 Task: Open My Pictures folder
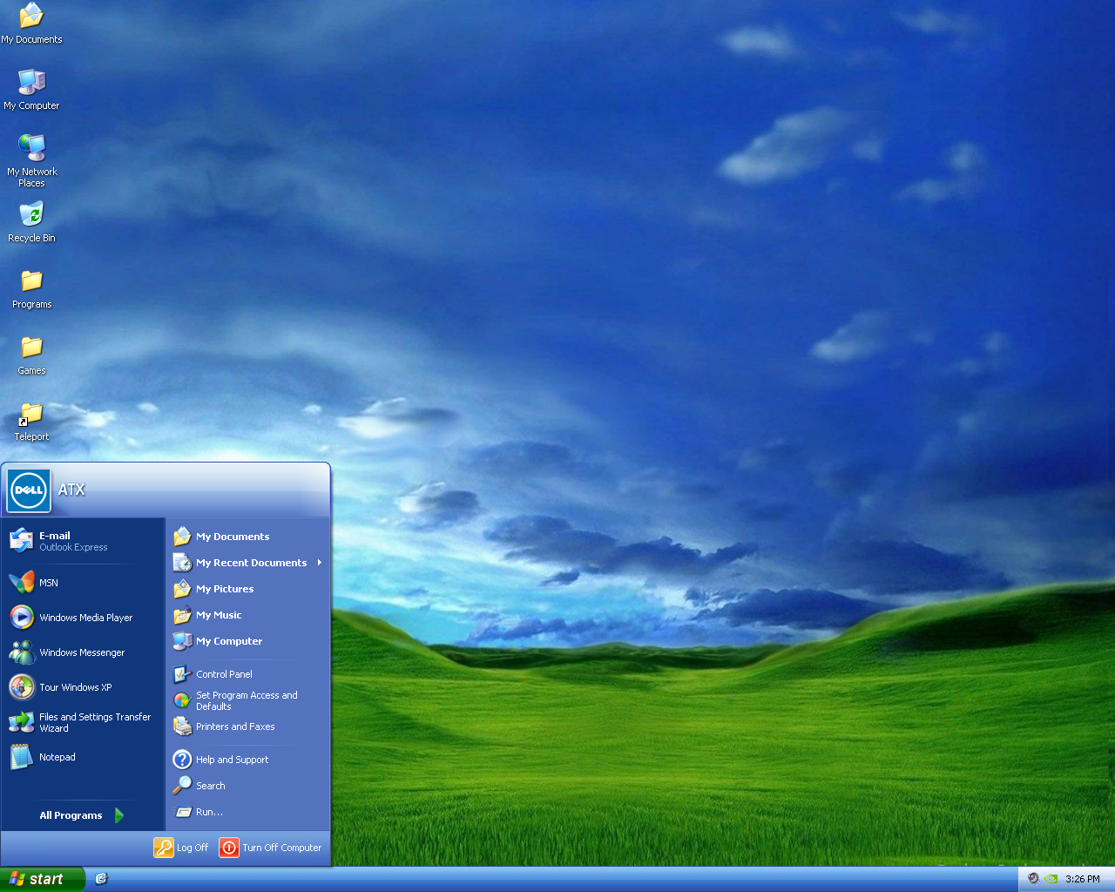tap(249, 589)
